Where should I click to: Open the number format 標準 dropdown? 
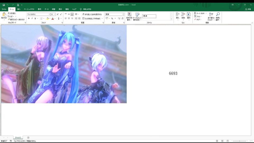coord(123,14)
